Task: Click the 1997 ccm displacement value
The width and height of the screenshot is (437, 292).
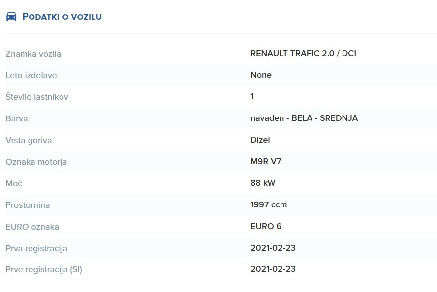Action: tap(269, 204)
